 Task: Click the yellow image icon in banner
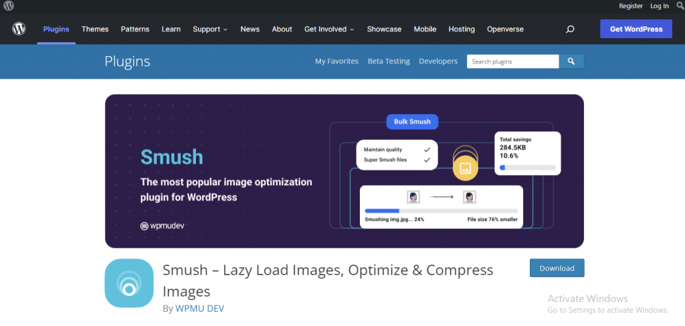click(466, 168)
